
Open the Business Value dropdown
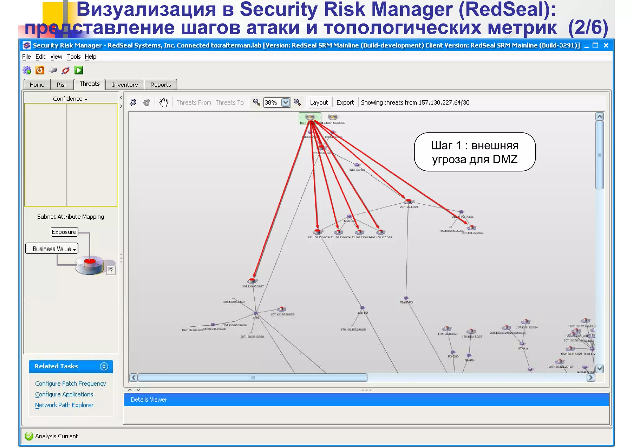tap(52, 249)
